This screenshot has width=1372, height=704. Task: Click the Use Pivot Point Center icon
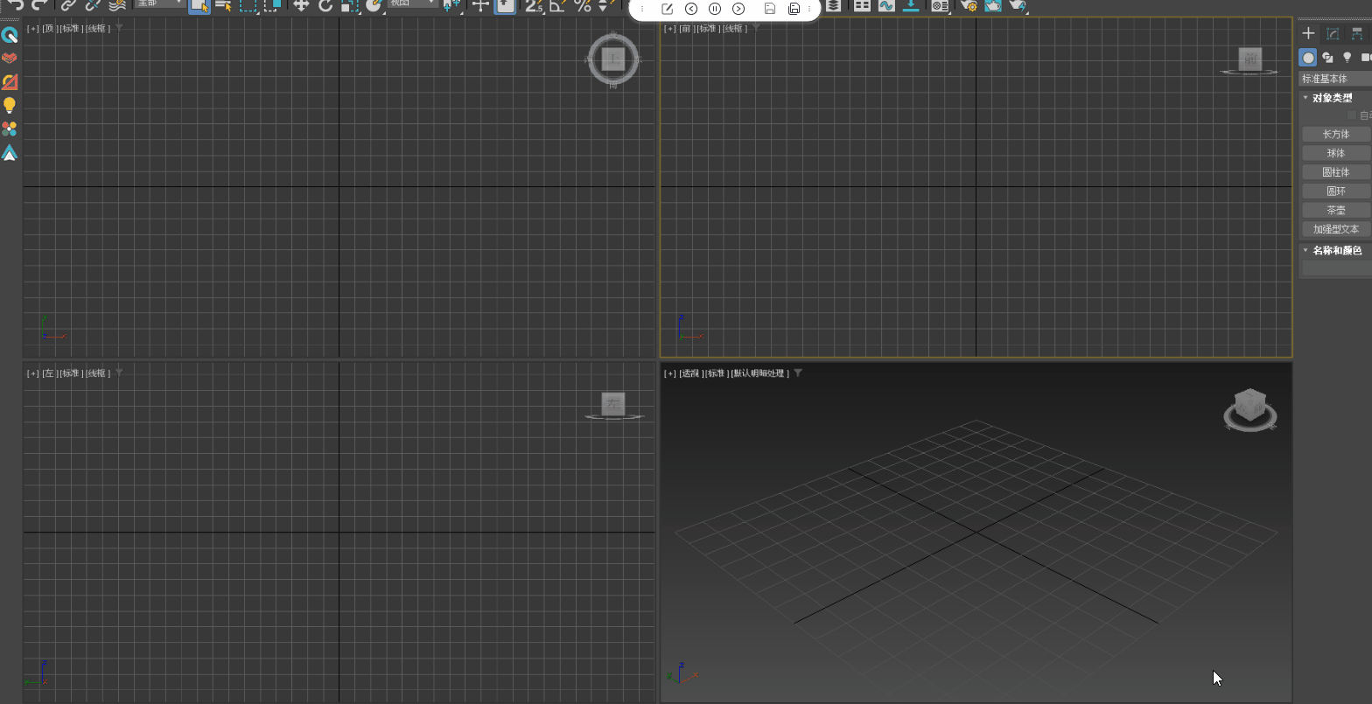pos(451,5)
